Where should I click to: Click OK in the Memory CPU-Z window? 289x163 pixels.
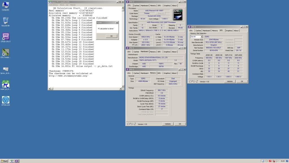point(180,124)
